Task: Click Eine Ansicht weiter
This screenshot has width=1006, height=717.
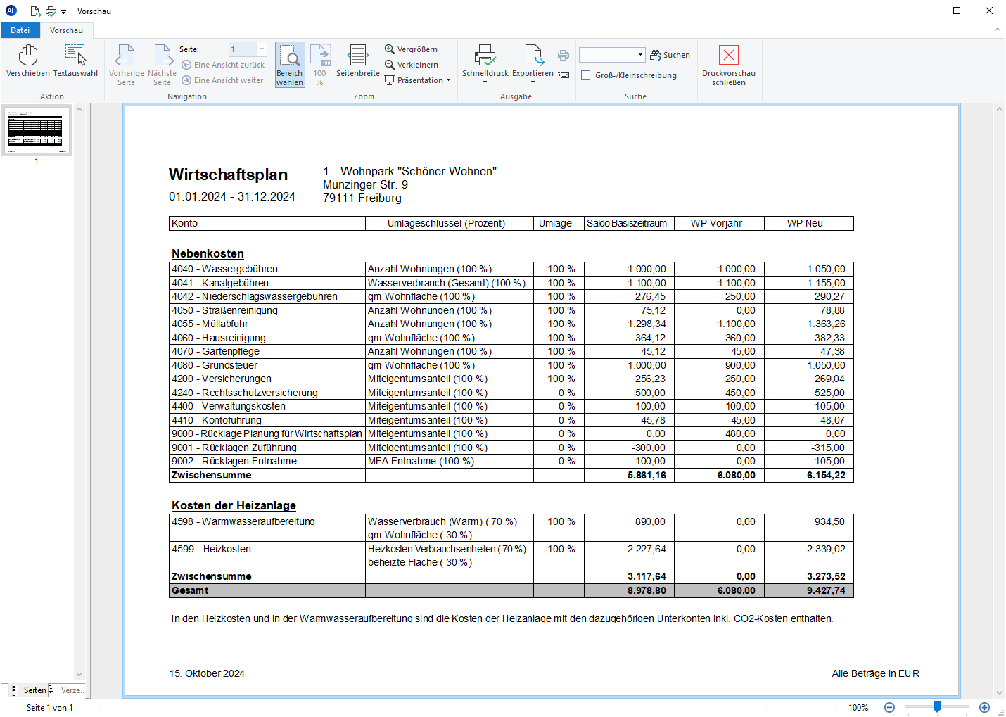Action: [x=222, y=80]
